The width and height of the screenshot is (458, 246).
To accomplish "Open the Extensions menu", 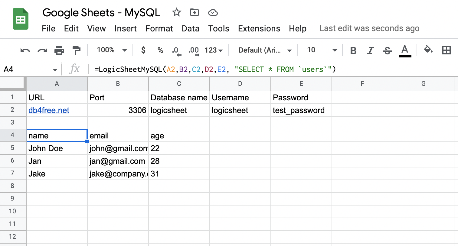I will tap(259, 28).
